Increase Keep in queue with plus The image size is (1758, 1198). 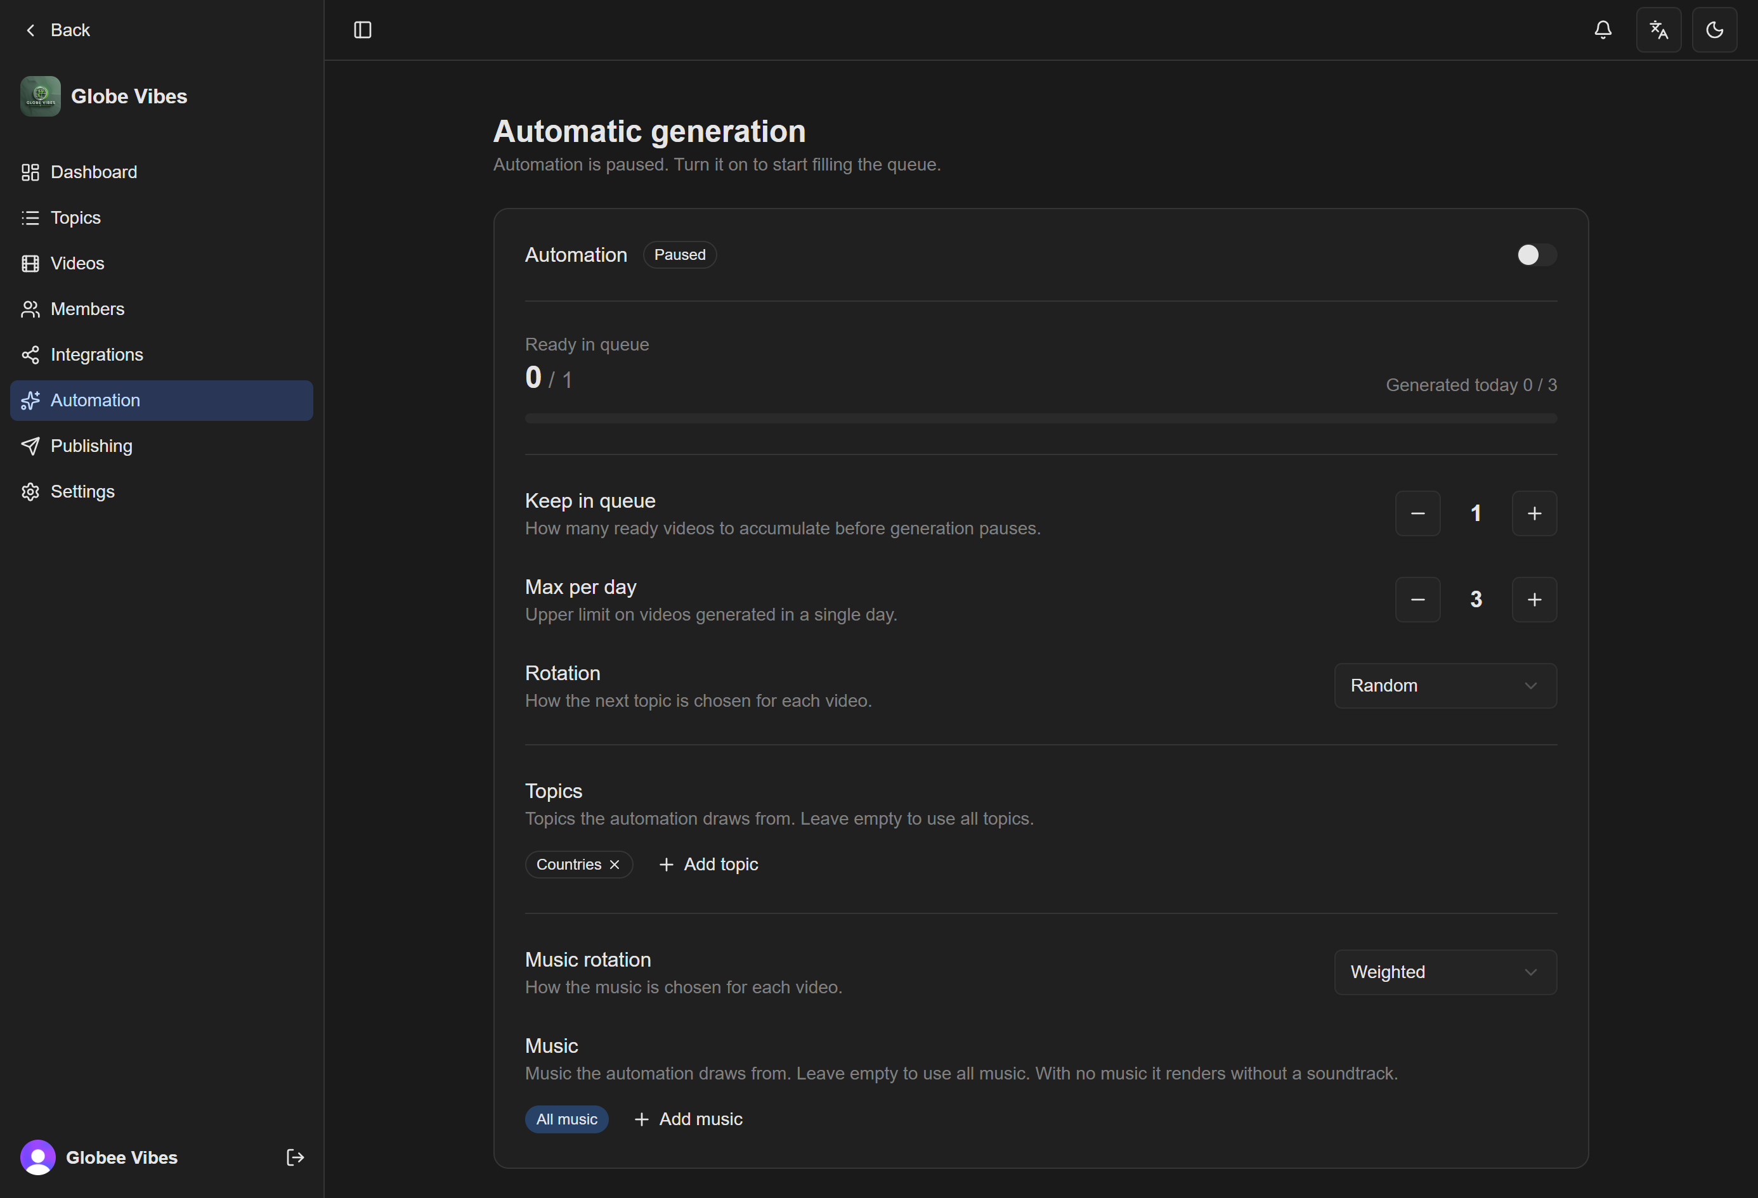point(1534,513)
